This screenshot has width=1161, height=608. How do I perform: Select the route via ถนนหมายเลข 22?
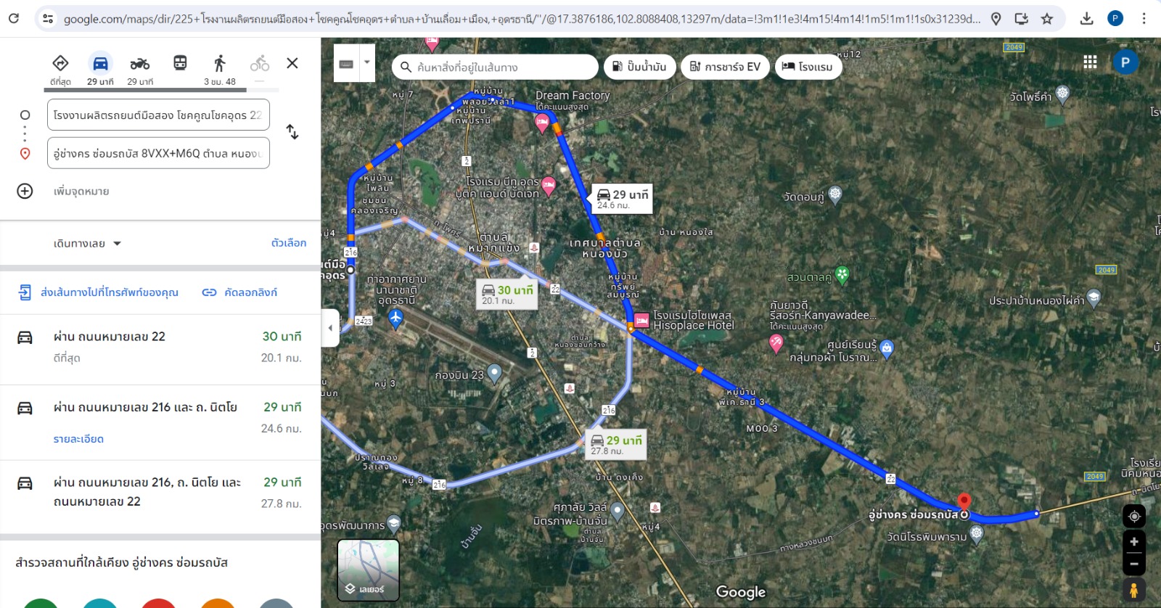tap(160, 348)
